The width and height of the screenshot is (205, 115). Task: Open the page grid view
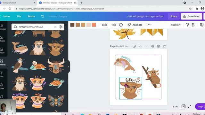pos(183,106)
